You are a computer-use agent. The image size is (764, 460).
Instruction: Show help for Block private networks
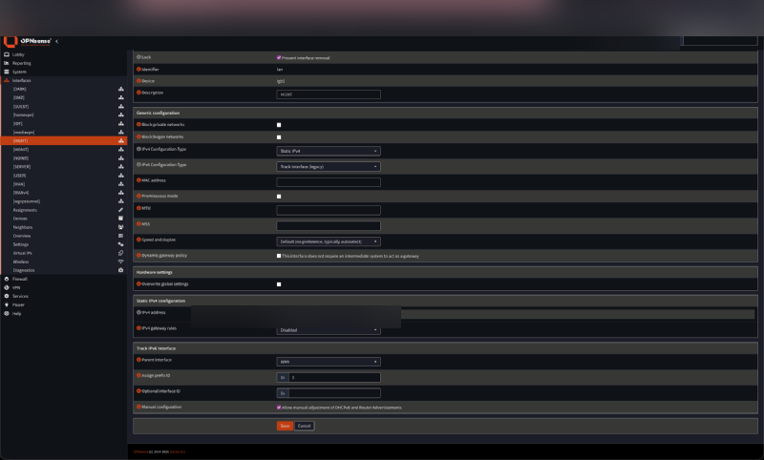[x=138, y=125]
